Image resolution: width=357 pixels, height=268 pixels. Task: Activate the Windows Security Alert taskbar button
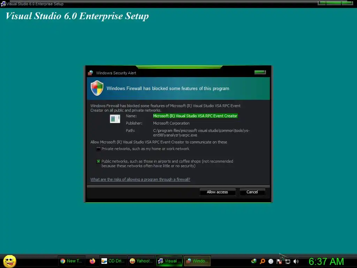[x=197, y=261]
